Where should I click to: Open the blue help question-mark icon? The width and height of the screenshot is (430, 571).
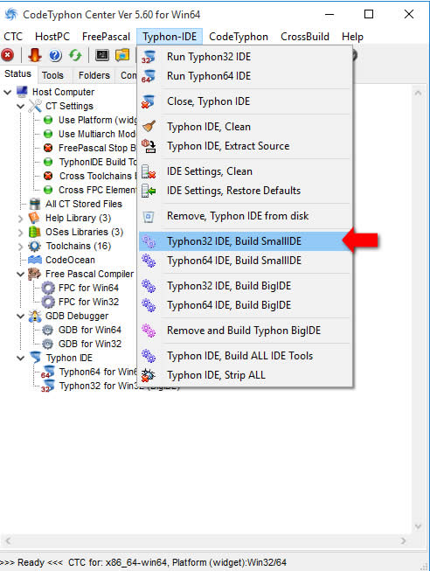[x=55, y=55]
